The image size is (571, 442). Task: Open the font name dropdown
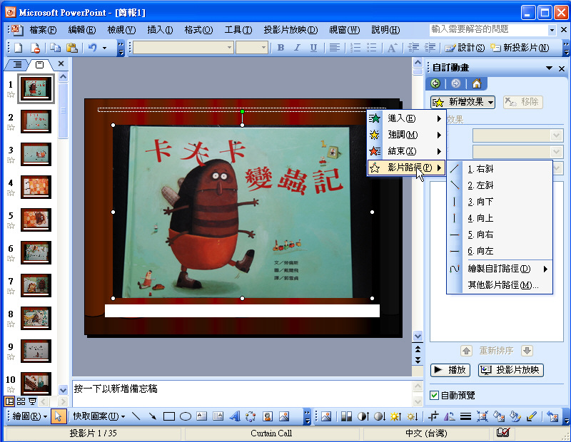tap(229, 48)
